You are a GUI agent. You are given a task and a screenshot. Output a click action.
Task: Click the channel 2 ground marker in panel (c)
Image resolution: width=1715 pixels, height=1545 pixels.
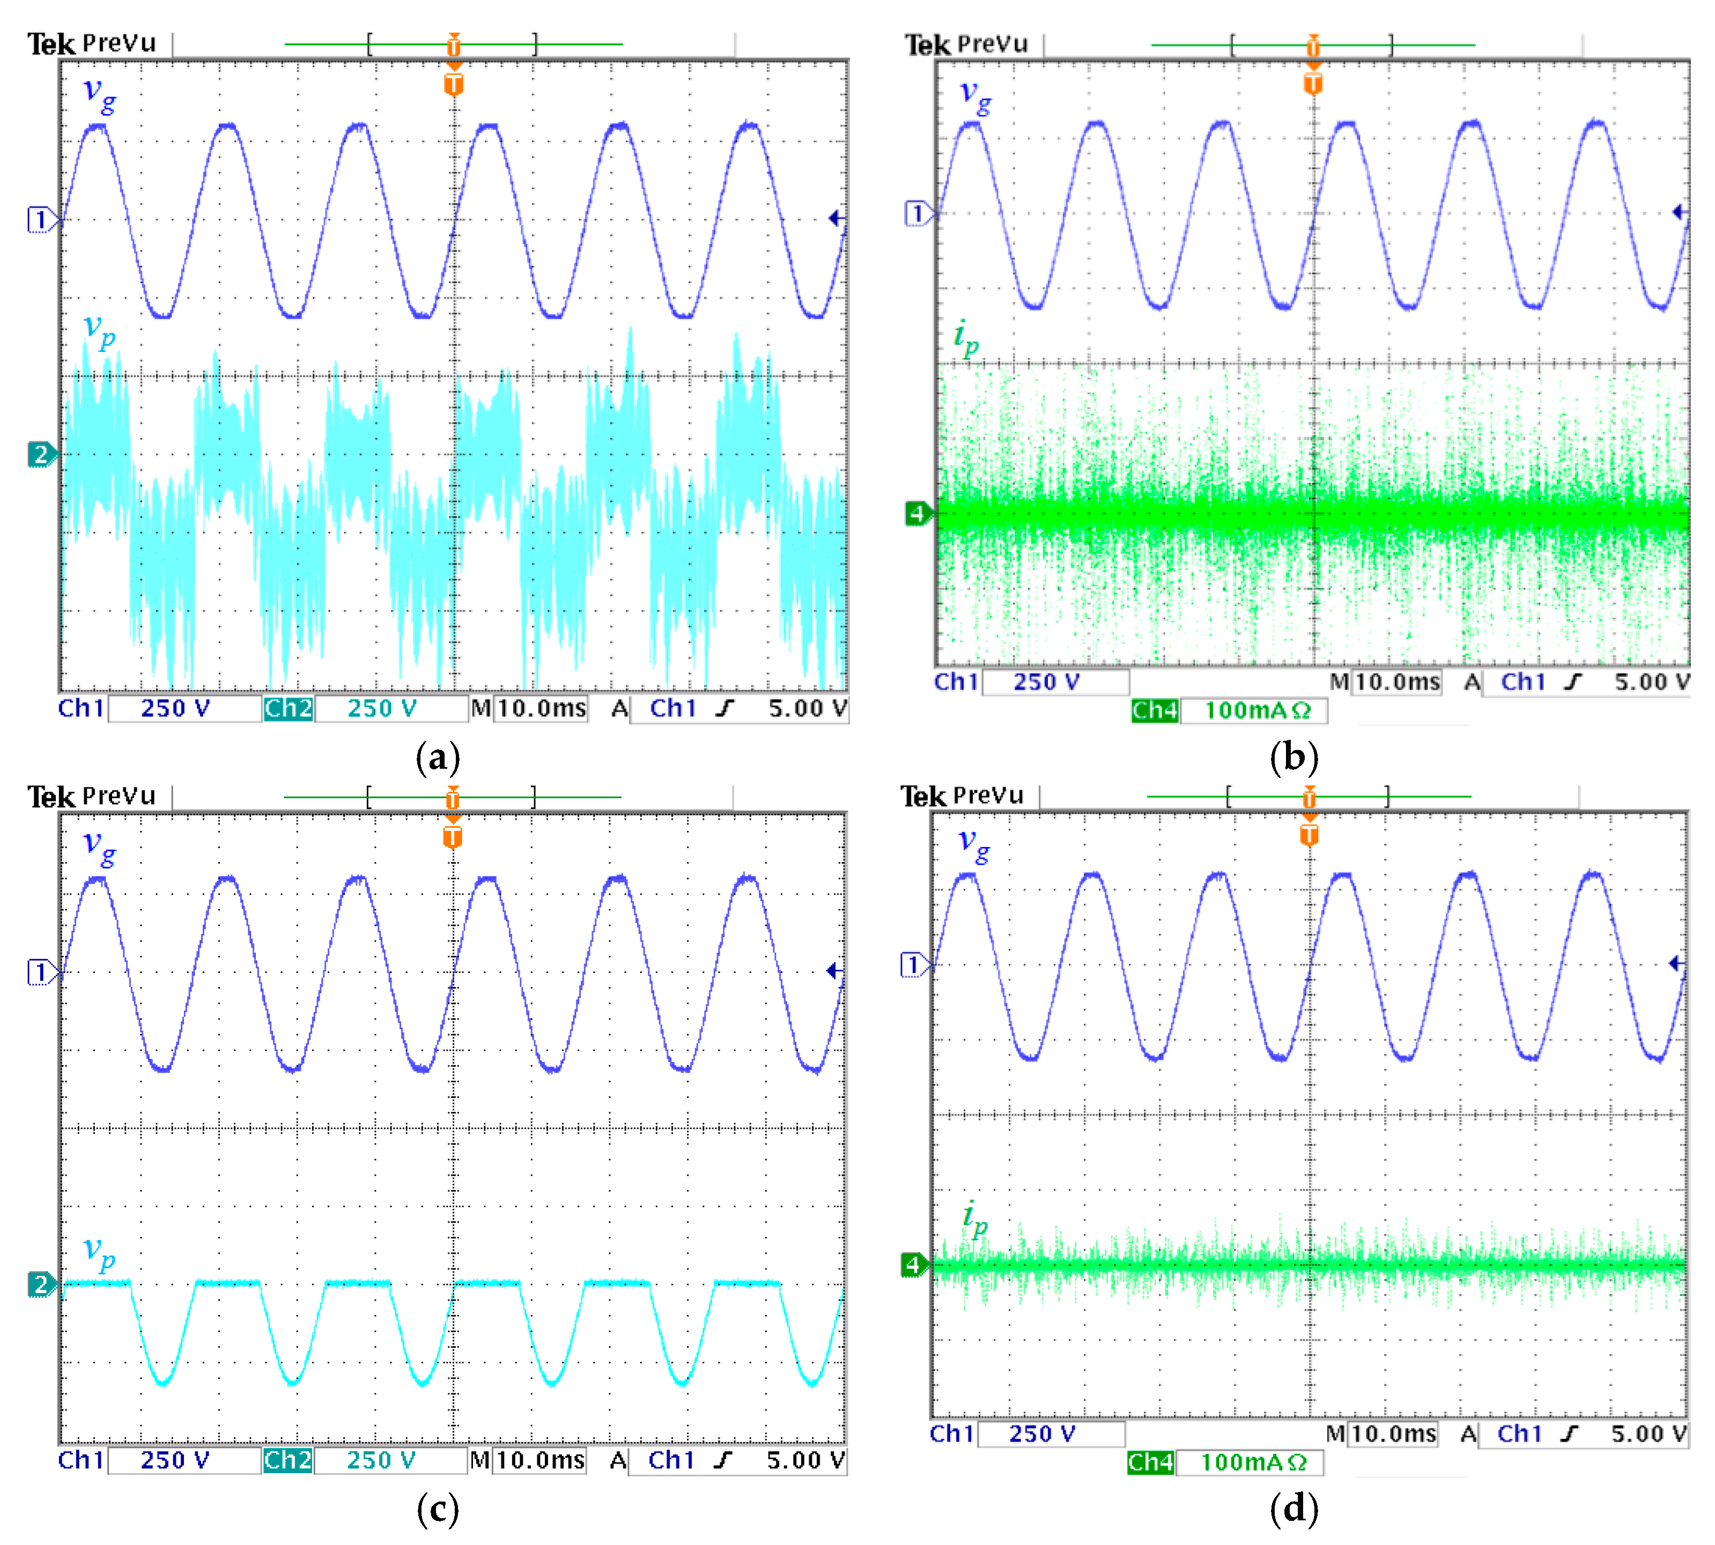(40, 1283)
